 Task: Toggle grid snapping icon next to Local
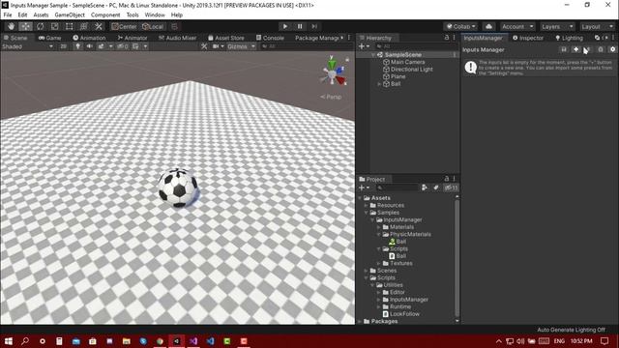tap(174, 26)
